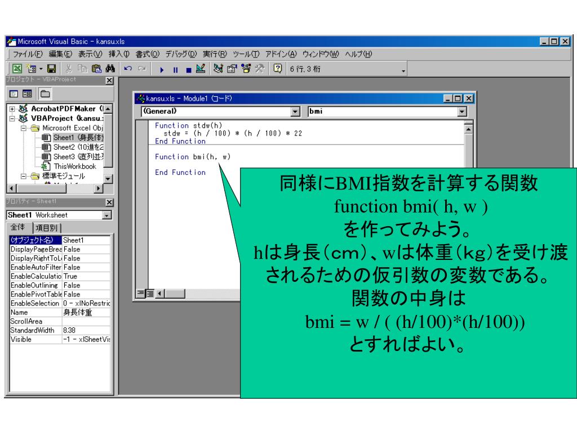Screen dimensions: 577x432
Task: Select the (オブジェクト名) property row
Action: pos(60,240)
